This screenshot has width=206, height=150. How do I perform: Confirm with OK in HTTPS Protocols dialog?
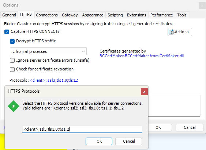tap(99, 141)
